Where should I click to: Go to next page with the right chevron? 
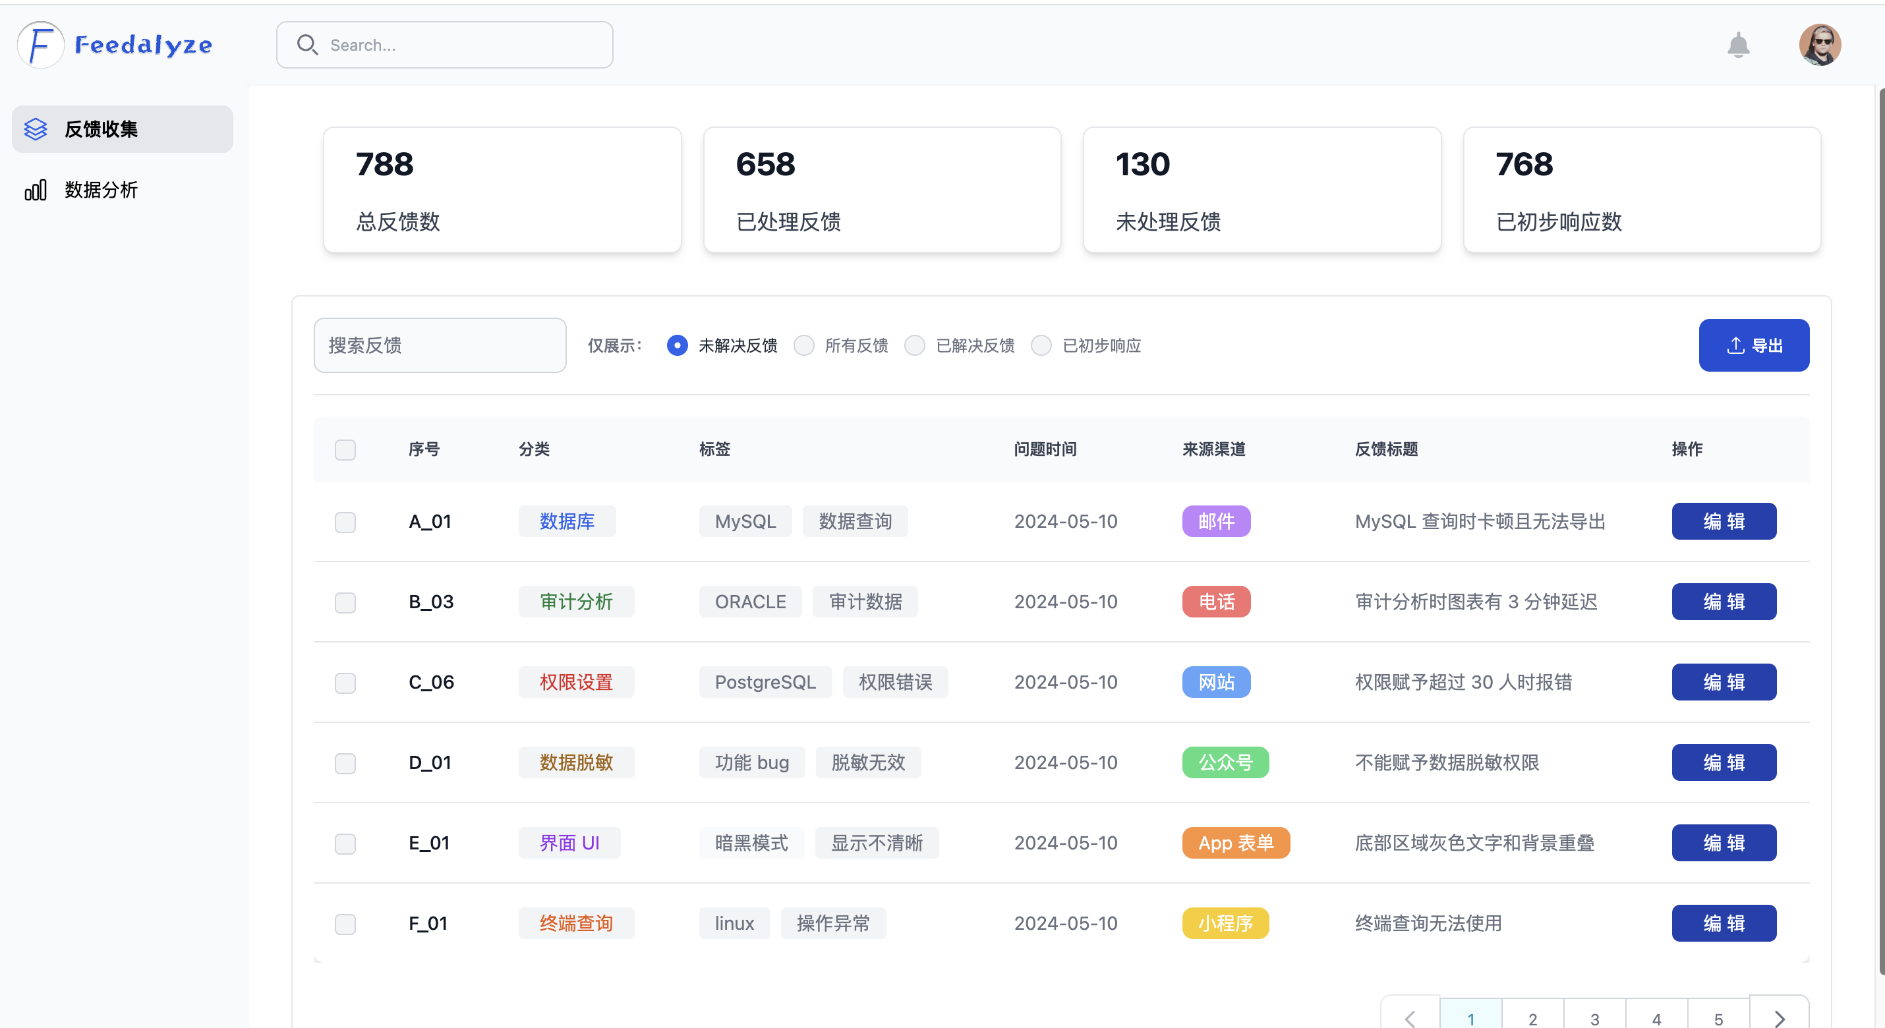[x=1780, y=1017]
